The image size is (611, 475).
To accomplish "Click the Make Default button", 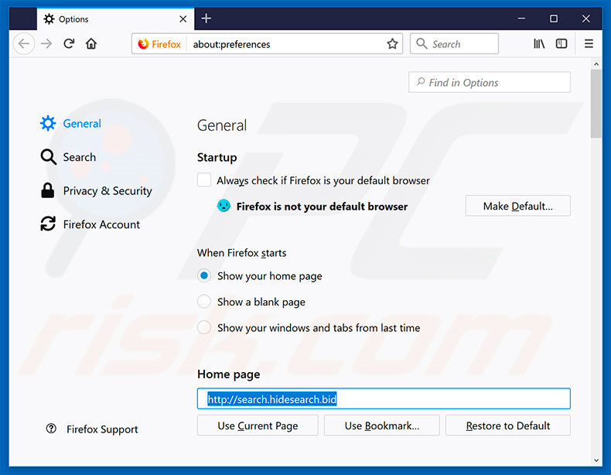I will [x=518, y=206].
